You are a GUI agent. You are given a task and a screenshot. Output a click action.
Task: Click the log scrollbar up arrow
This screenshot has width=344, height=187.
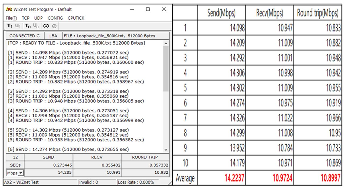click(166, 43)
